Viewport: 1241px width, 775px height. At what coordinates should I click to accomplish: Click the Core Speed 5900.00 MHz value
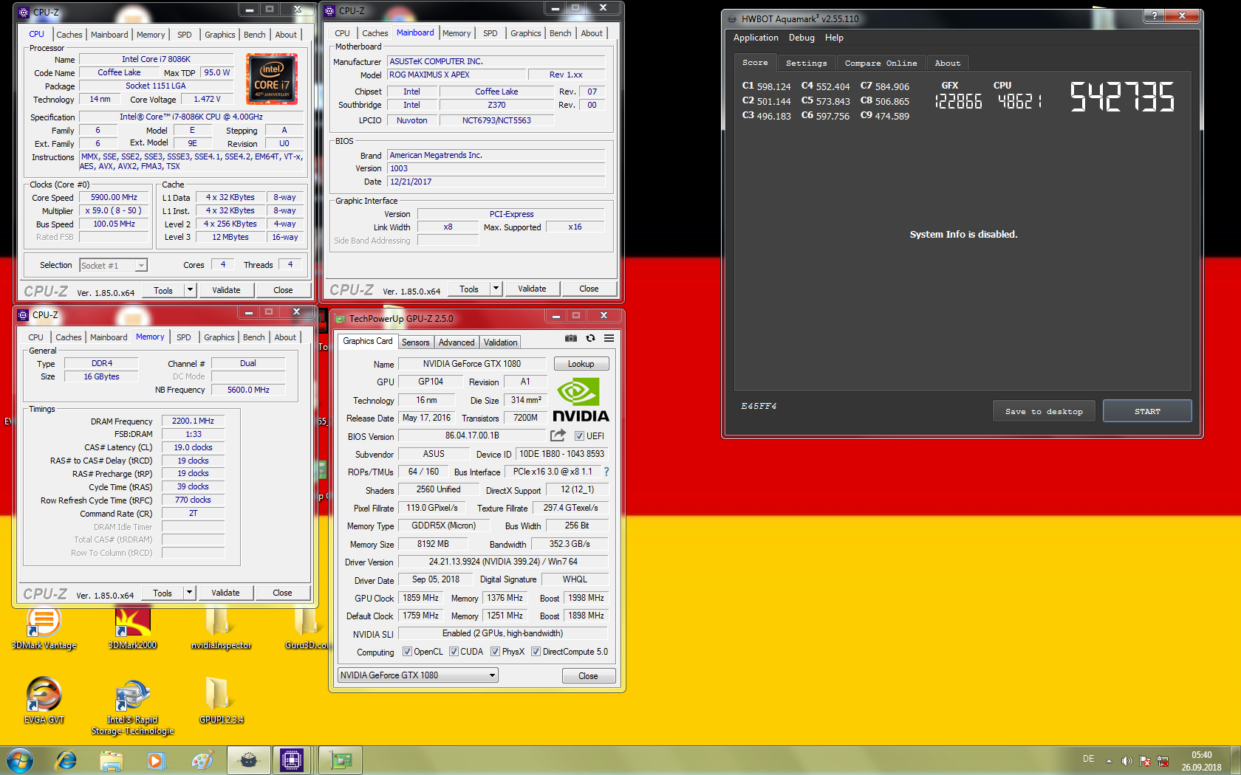pyautogui.click(x=114, y=197)
